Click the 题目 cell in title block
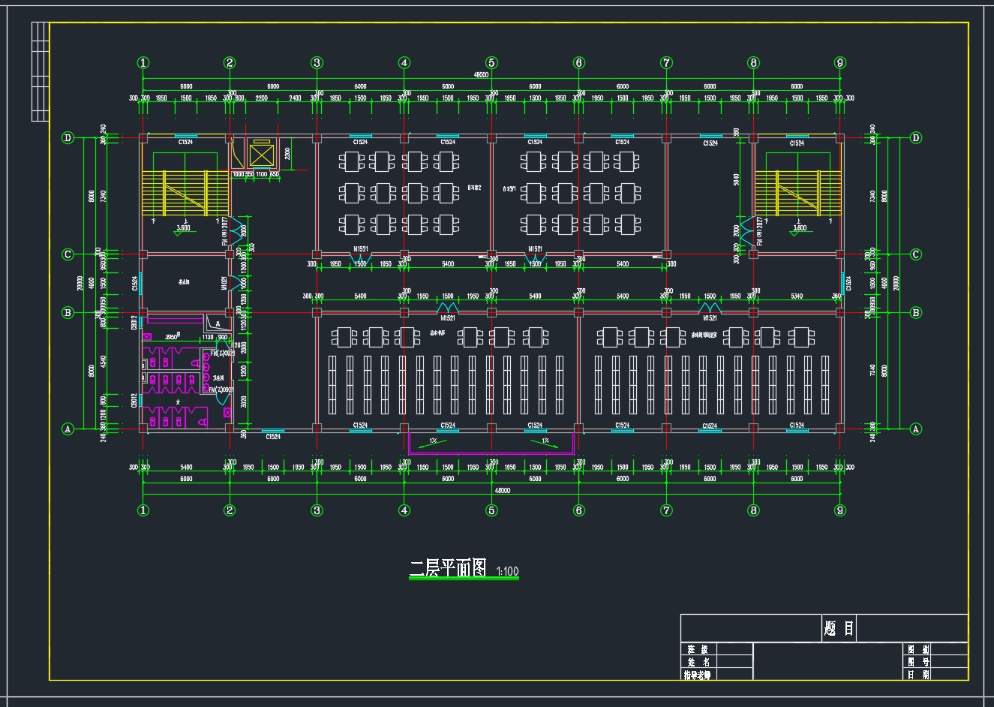The image size is (994, 707). tap(838, 628)
